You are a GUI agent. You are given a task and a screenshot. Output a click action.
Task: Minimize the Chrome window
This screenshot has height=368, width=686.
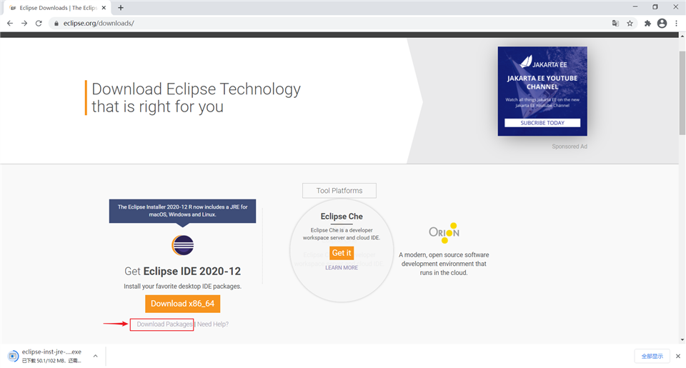(635, 7)
